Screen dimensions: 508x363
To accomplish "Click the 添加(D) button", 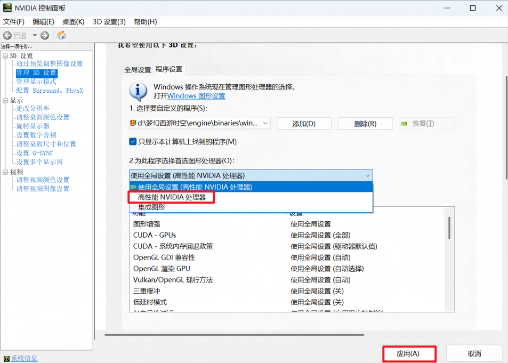I will point(304,124).
